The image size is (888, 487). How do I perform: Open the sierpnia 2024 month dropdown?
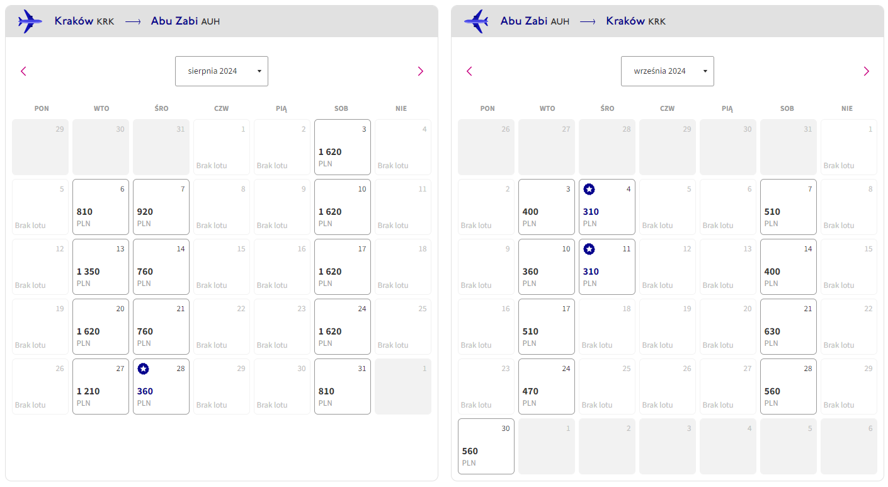coord(222,71)
